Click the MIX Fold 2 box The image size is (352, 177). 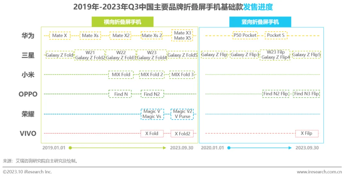coord(152,75)
